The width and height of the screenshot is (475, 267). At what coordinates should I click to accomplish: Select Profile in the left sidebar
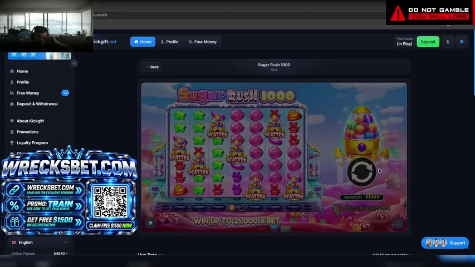coord(23,82)
